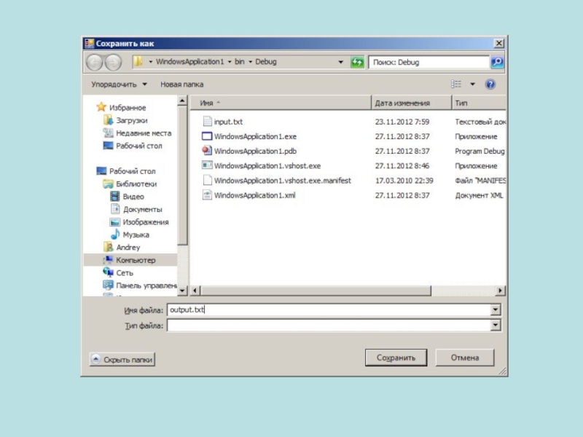Collapse folders with Скрыть папки

(122, 359)
